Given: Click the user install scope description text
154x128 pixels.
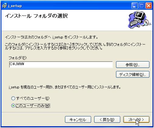Looking at the screenshot, I should tap(65, 87).
